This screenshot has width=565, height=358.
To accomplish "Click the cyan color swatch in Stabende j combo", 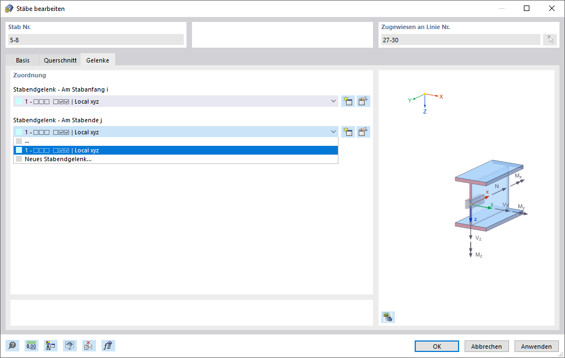I will (19, 132).
